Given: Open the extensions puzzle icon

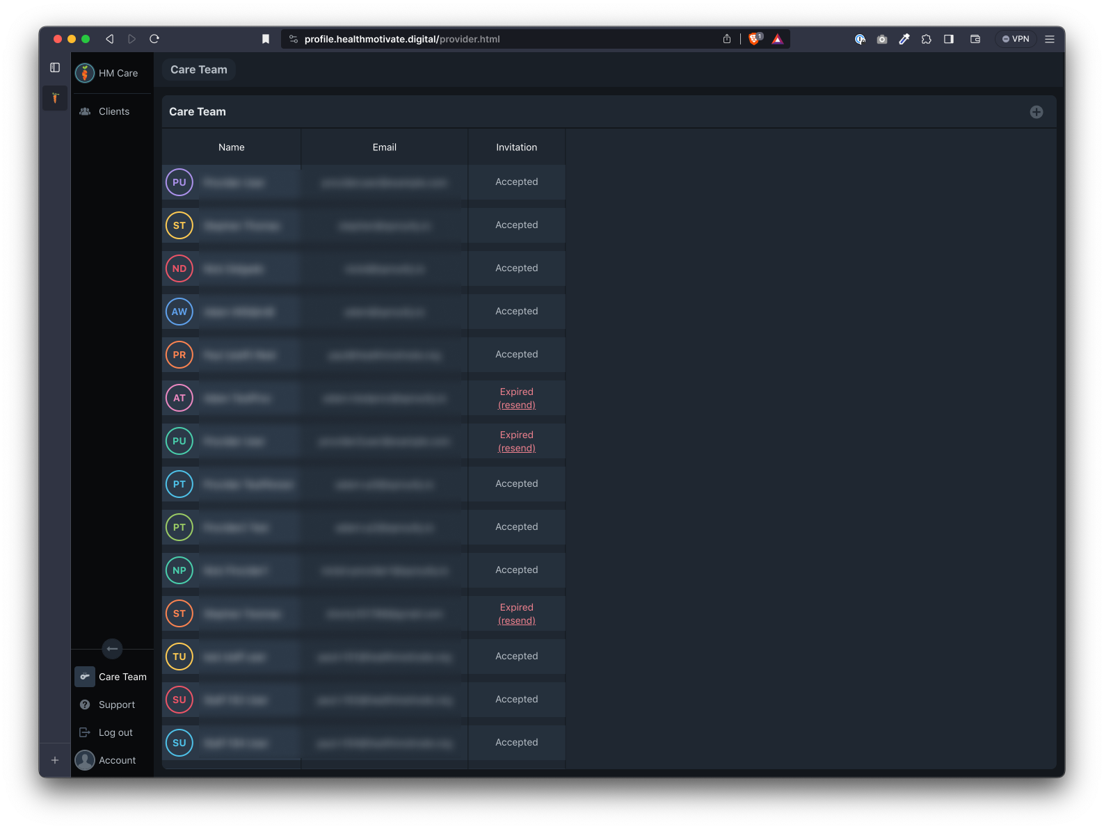Looking at the screenshot, I should point(927,39).
